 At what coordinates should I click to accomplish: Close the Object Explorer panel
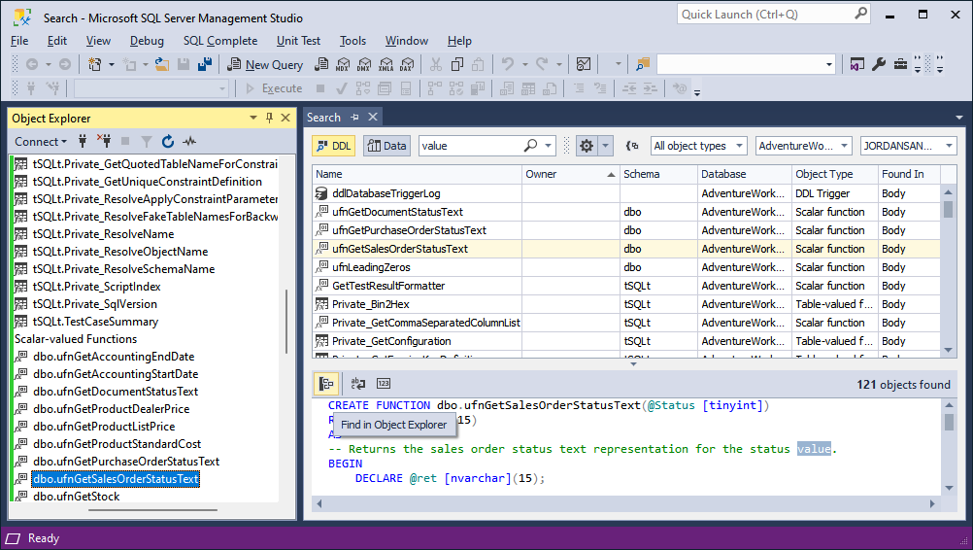tap(285, 118)
